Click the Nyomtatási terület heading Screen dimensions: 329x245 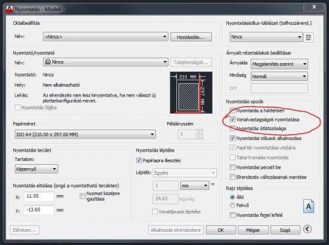pos(32,150)
